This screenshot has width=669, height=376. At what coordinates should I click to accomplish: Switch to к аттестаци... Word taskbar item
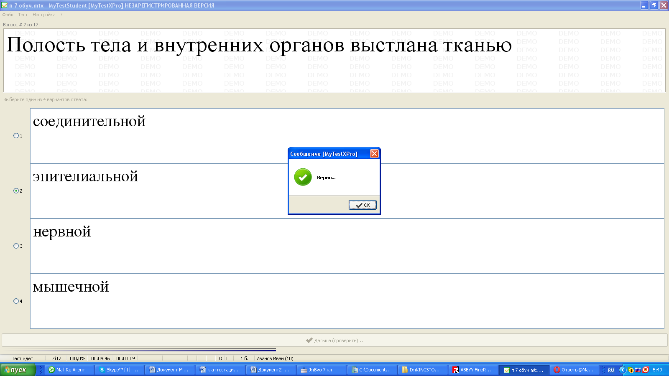220,370
